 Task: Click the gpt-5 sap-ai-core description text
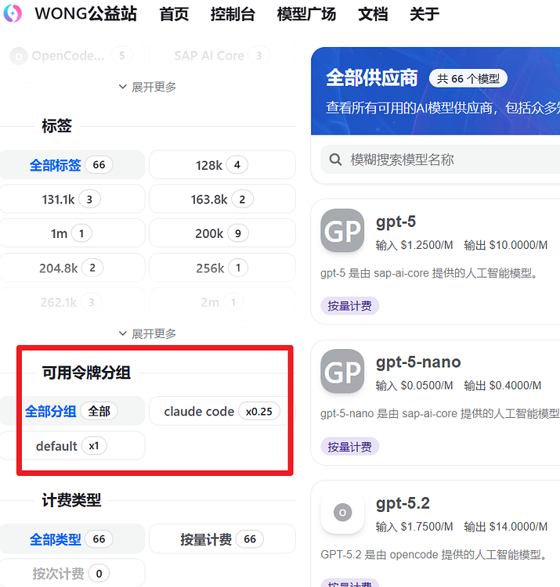[x=430, y=273]
